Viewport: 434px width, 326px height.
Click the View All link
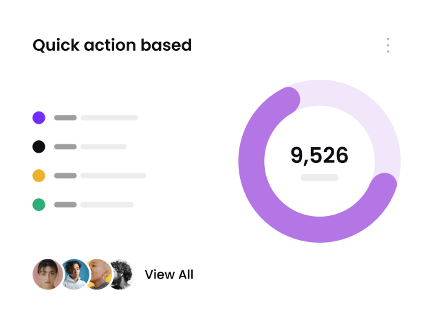coord(169,274)
